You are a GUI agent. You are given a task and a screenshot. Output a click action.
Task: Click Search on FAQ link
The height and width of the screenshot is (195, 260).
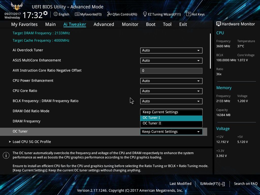246,184
